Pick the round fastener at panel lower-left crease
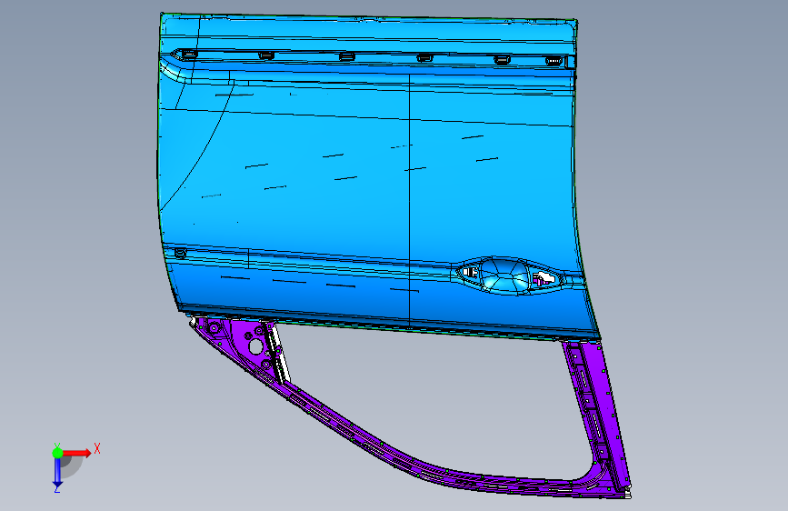Image resolution: width=788 pixels, height=511 pixels. pyautogui.click(x=180, y=254)
